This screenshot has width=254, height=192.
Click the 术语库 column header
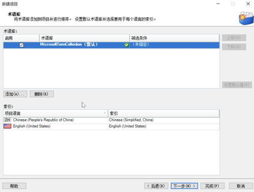(x=84, y=38)
